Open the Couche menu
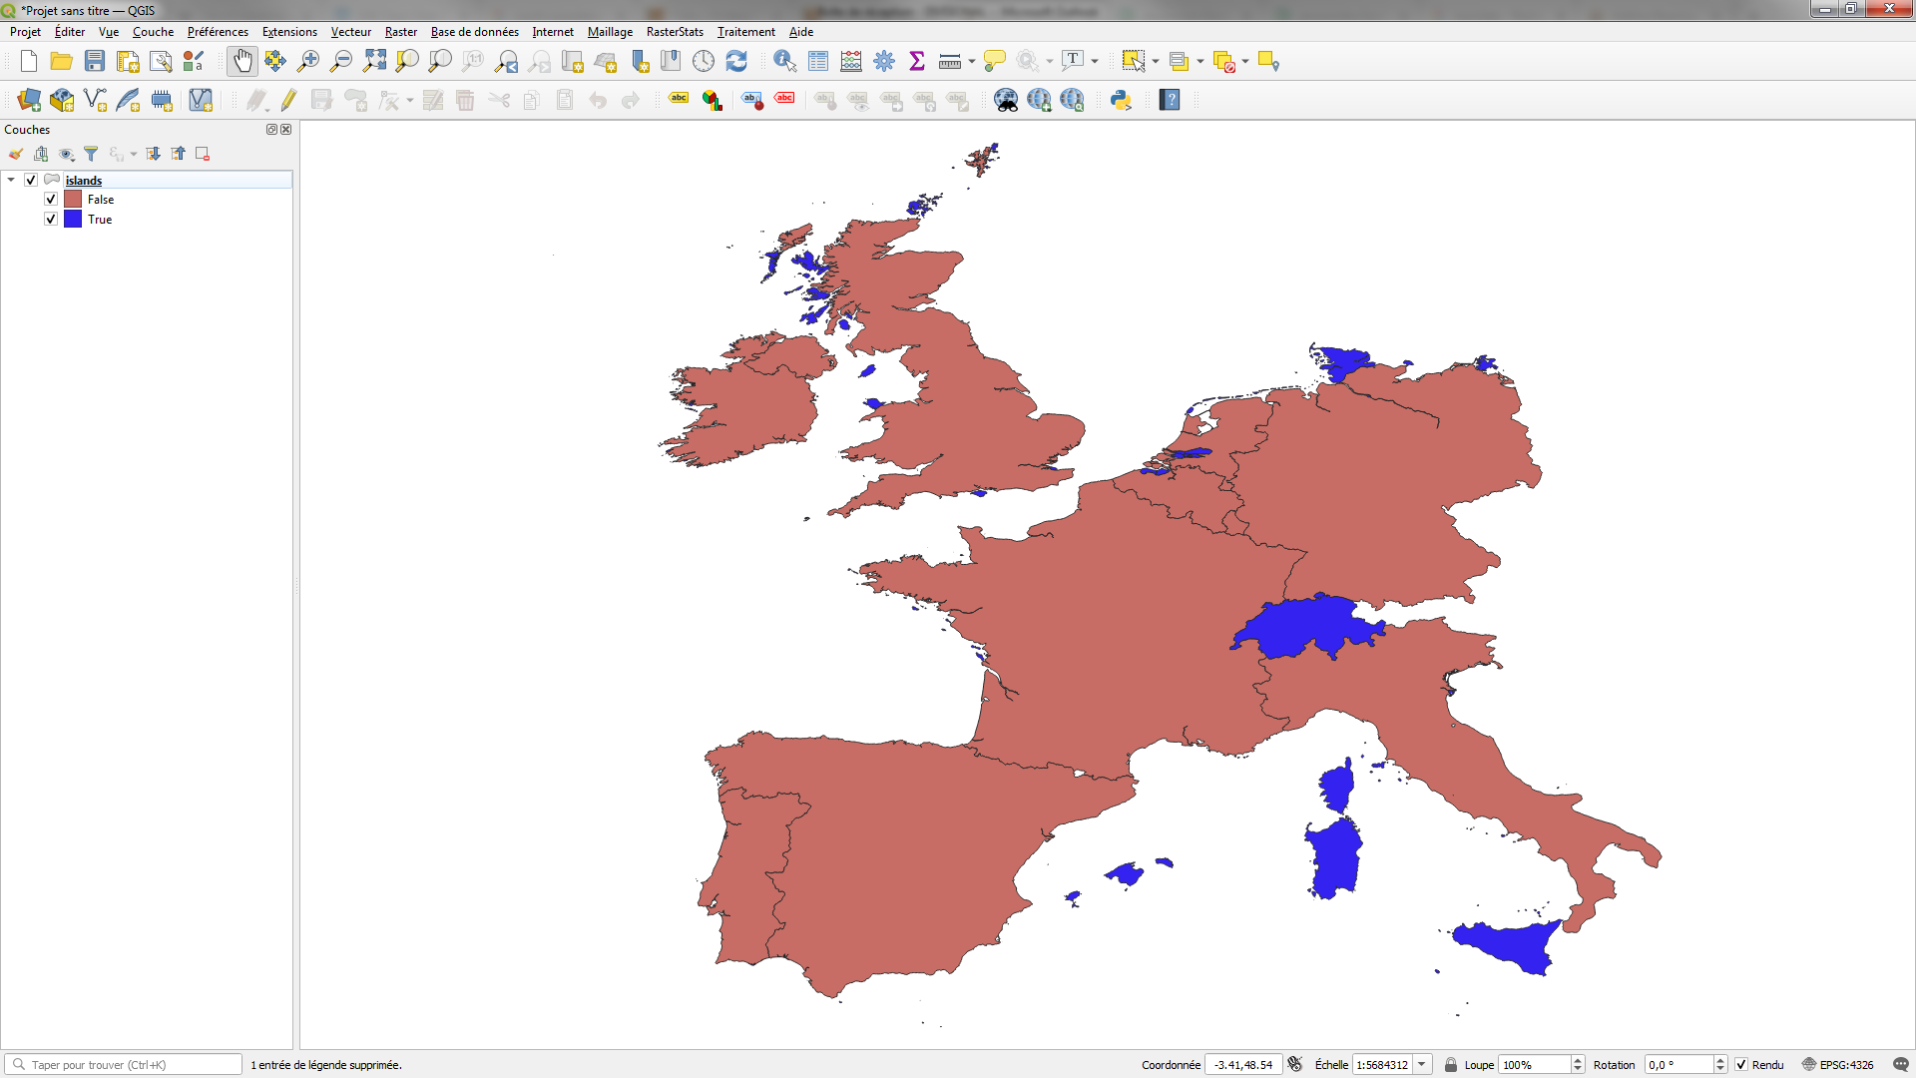 point(153,32)
